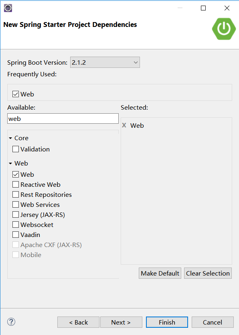The height and width of the screenshot is (335, 239).
Task: Open the Spring Boot Version dropdown
Action: click(105, 62)
